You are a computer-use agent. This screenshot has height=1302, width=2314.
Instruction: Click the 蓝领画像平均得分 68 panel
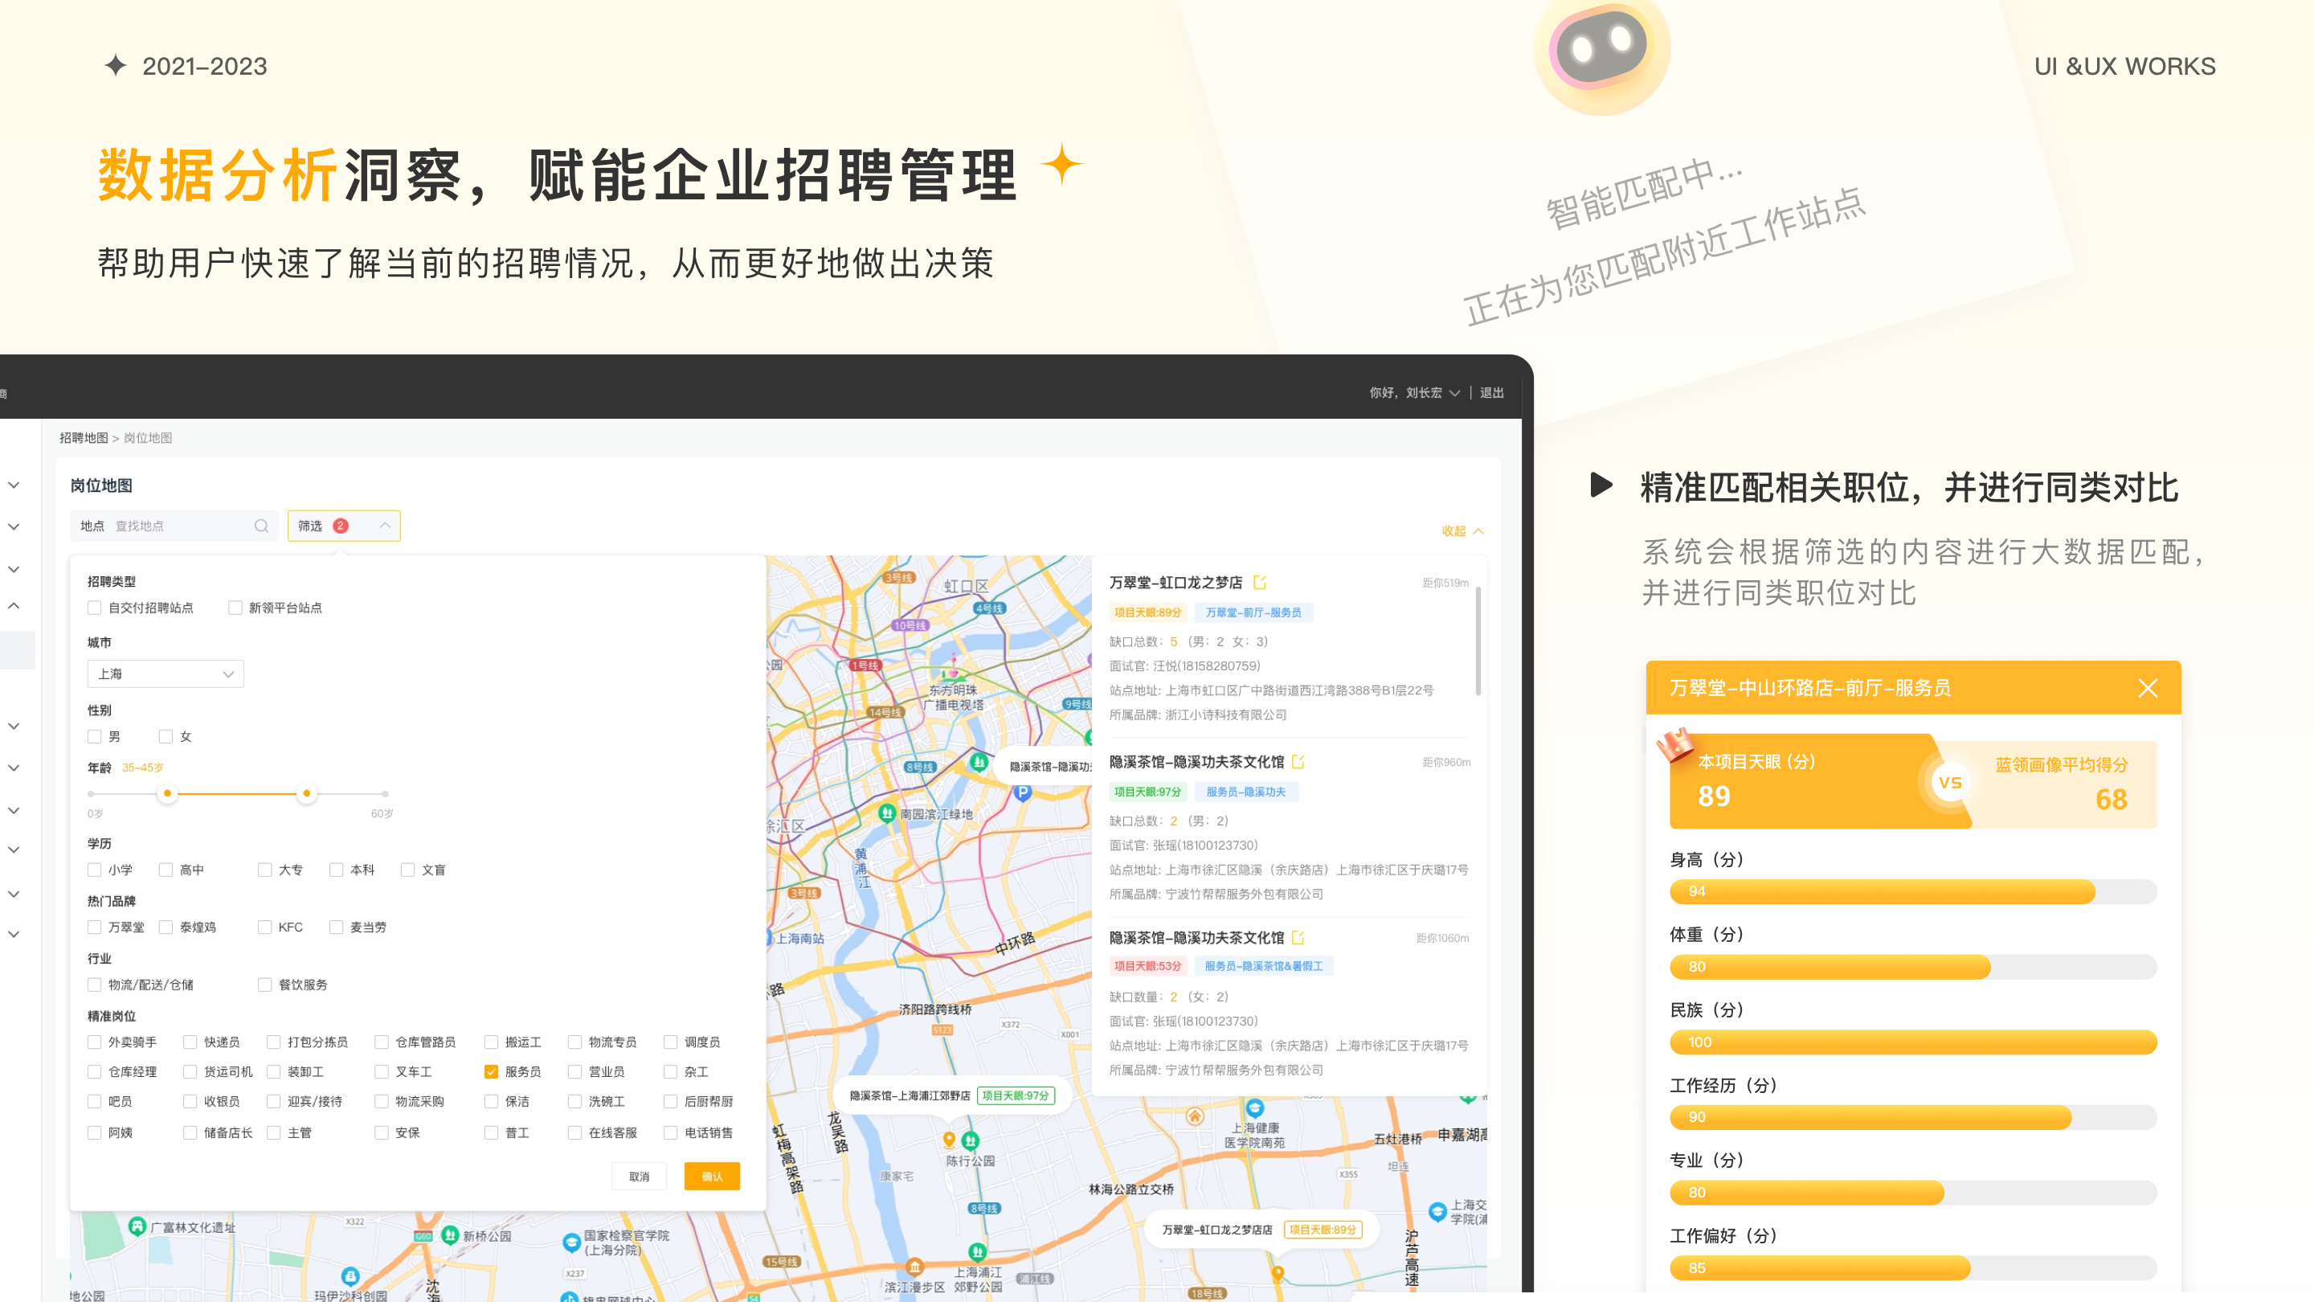(2058, 784)
